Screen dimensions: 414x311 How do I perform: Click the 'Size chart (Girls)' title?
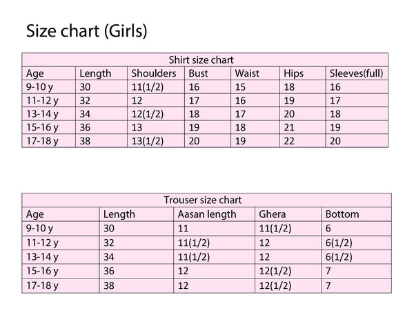pos(87,31)
